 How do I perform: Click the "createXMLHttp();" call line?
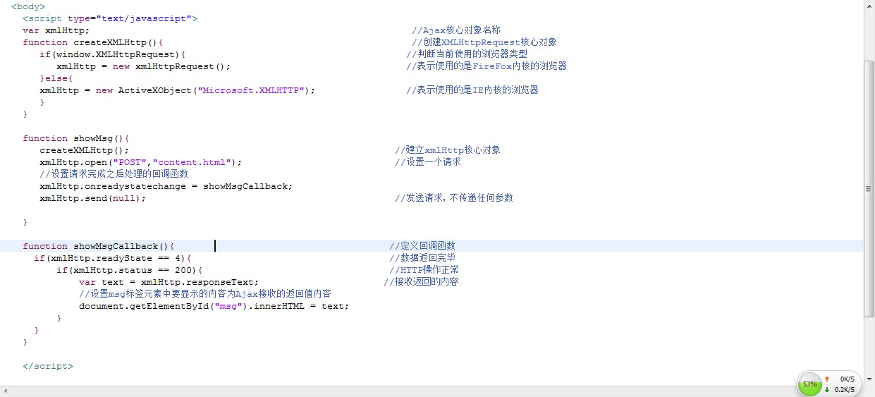[85, 150]
